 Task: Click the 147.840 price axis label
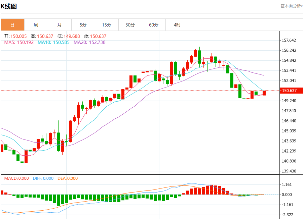point(289,111)
